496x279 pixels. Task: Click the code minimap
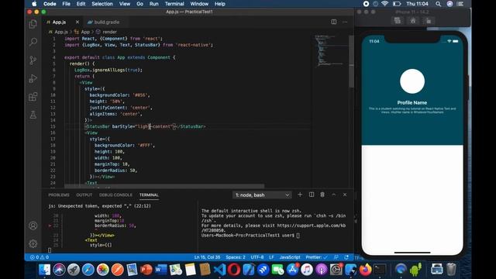329,50
